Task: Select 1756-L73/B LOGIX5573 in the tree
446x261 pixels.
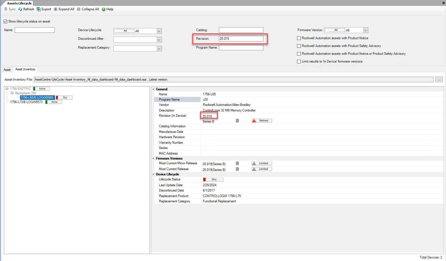Action: click(x=26, y=102)
